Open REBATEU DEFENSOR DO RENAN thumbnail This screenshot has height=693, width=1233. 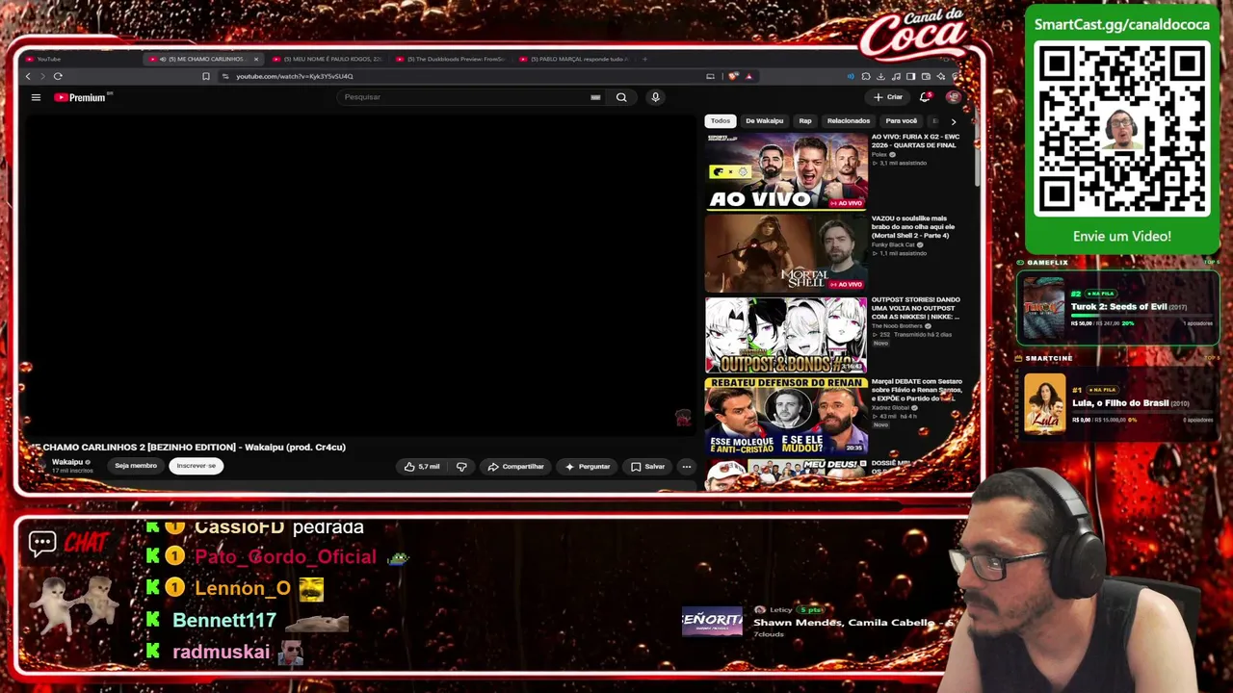786,416
